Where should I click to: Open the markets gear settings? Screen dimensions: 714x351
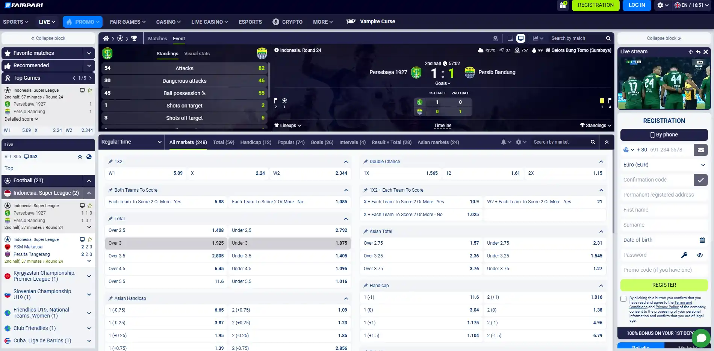coord(521,142)
